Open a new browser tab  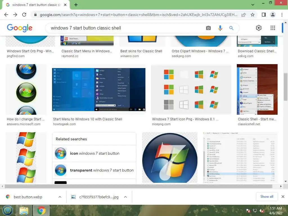76,5
